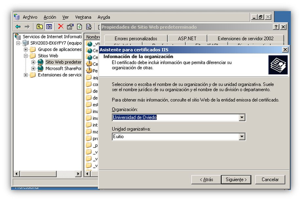Click list pane scrollbar left arrow
Screen dimensions: 302x201
pos(87,174)
